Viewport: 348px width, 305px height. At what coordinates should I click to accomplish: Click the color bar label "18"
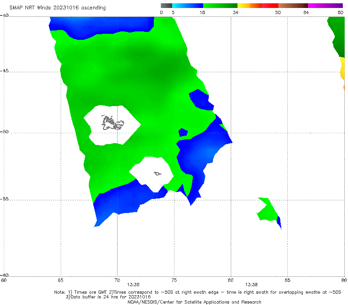pos(202,13)
